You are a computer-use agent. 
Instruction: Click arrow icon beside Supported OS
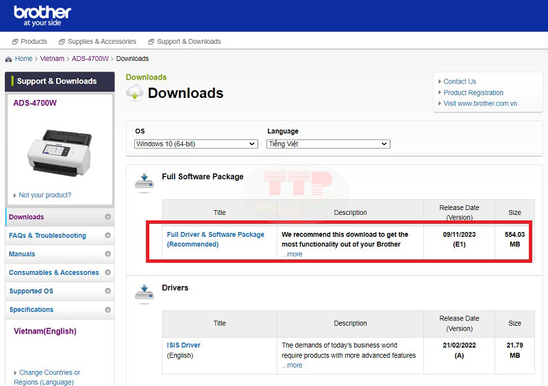pos(108,291)
